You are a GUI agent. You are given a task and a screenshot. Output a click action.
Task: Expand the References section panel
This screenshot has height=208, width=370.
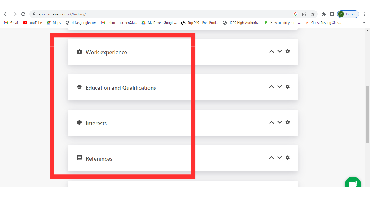point(99,159)
